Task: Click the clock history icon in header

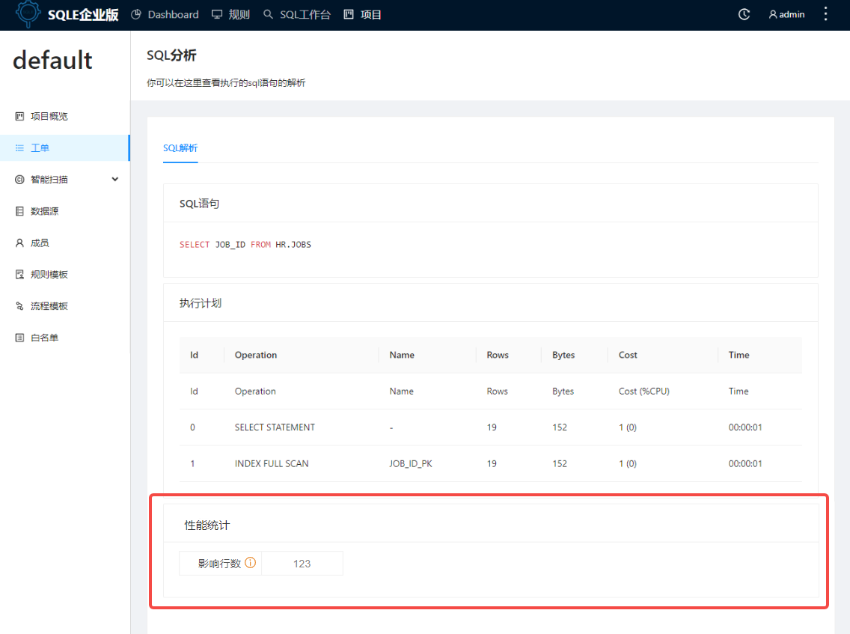Action: [744, 15]
